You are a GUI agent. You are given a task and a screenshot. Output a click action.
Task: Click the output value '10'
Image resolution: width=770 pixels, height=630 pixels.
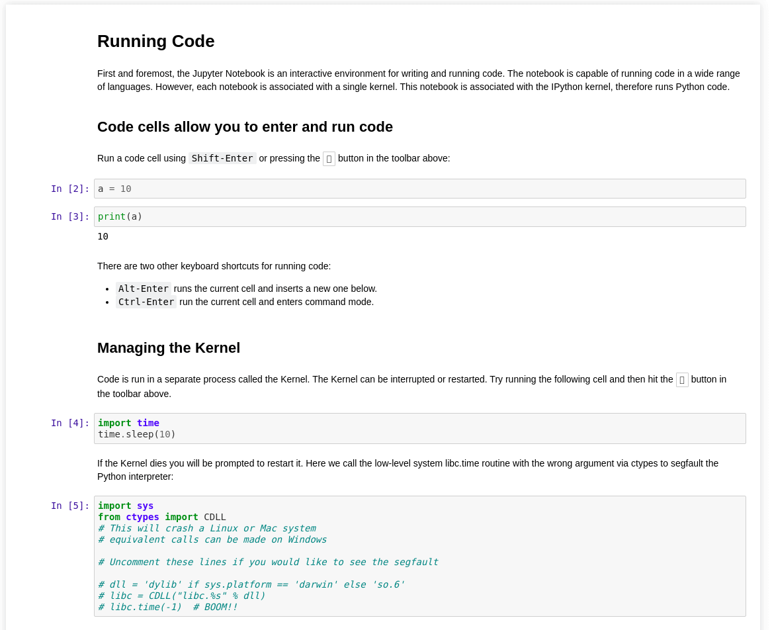(103, 236)
